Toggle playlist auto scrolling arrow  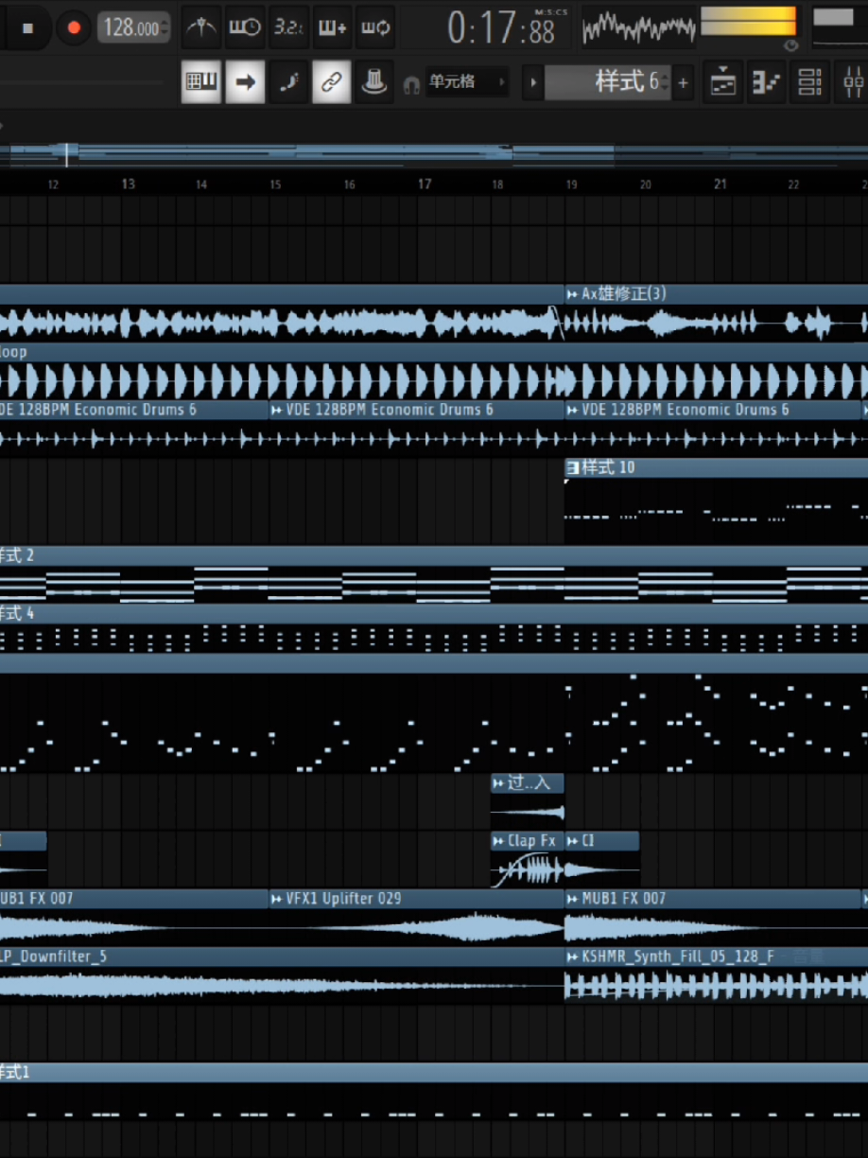click(x=245, y=82)
